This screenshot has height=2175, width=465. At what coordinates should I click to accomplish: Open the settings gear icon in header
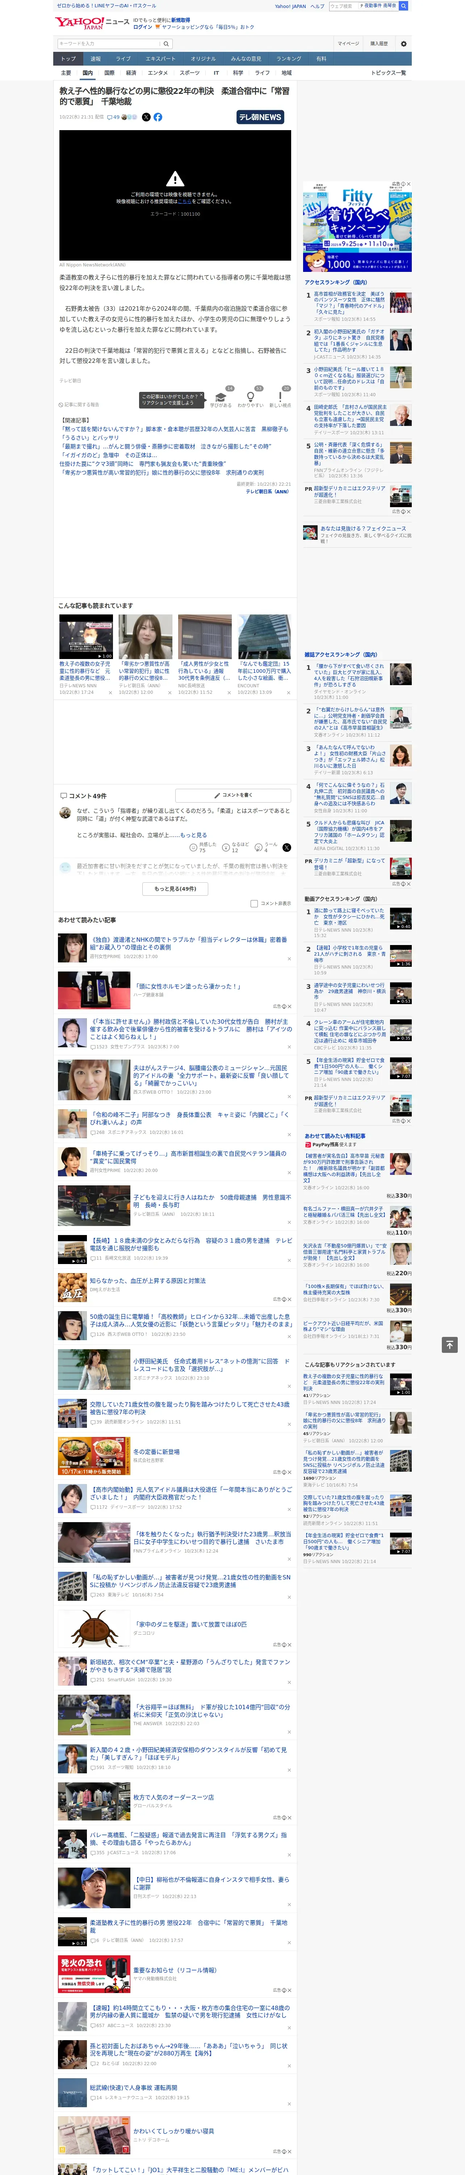point(403,44)
